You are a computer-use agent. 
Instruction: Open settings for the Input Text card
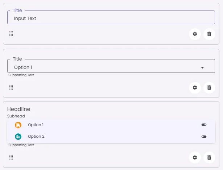pos(195,34)
